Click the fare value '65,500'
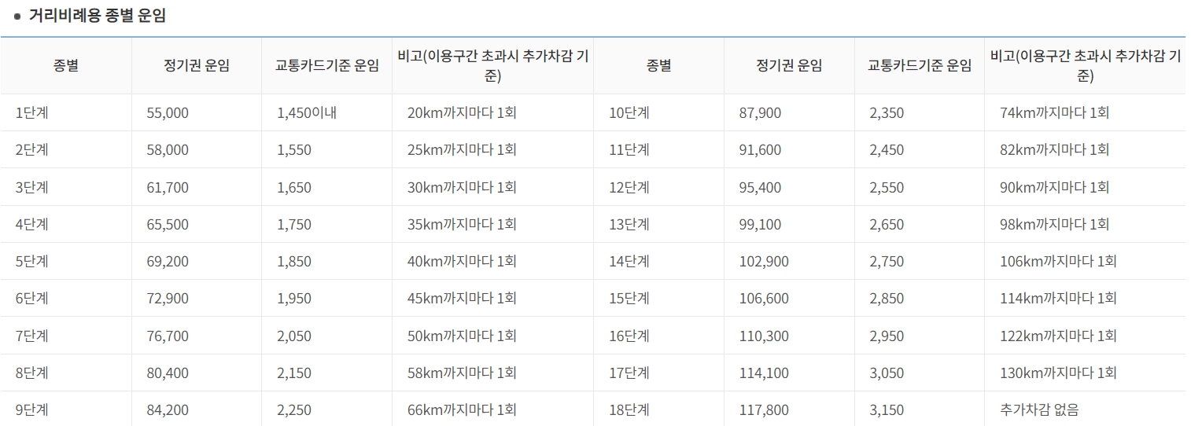Image resolution: width=1191 pixels, height=426 pixels. 168,225
